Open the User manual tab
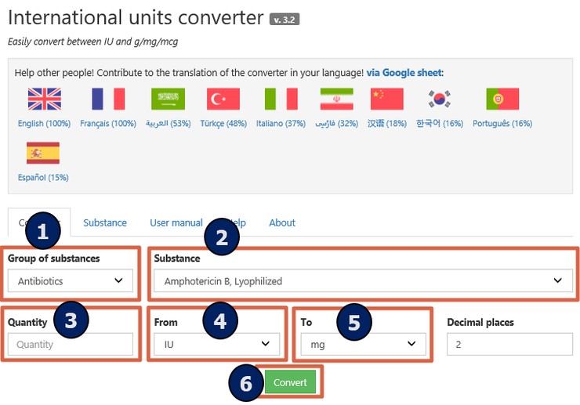This screenshot has height=405, width=580. pyautogui.click(x=176, y=222)
